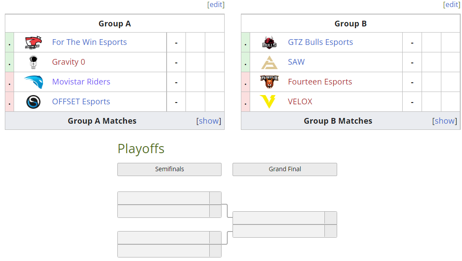Click the Gravity 0 astronaut logo
Image resolution: width=462 pixels, height=261 pixels.
(33, 62)
